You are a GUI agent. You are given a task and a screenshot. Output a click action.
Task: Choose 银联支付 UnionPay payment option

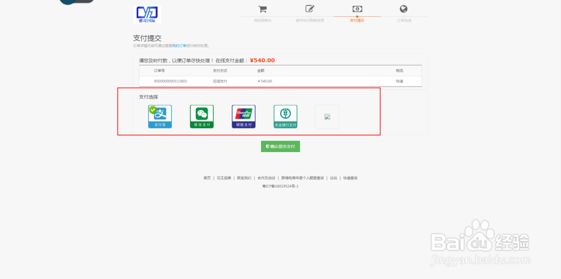[x=243, y=117]
